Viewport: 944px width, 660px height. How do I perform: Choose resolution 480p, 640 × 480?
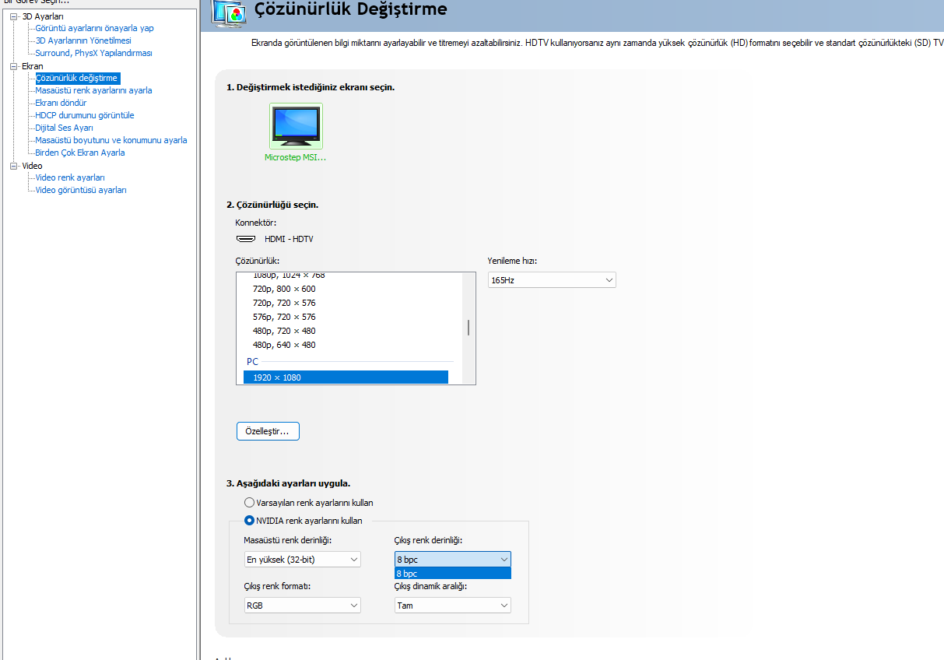click(x=284, y=345)
